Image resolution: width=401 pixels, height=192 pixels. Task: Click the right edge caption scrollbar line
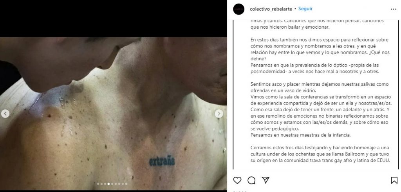click(398, 95)
